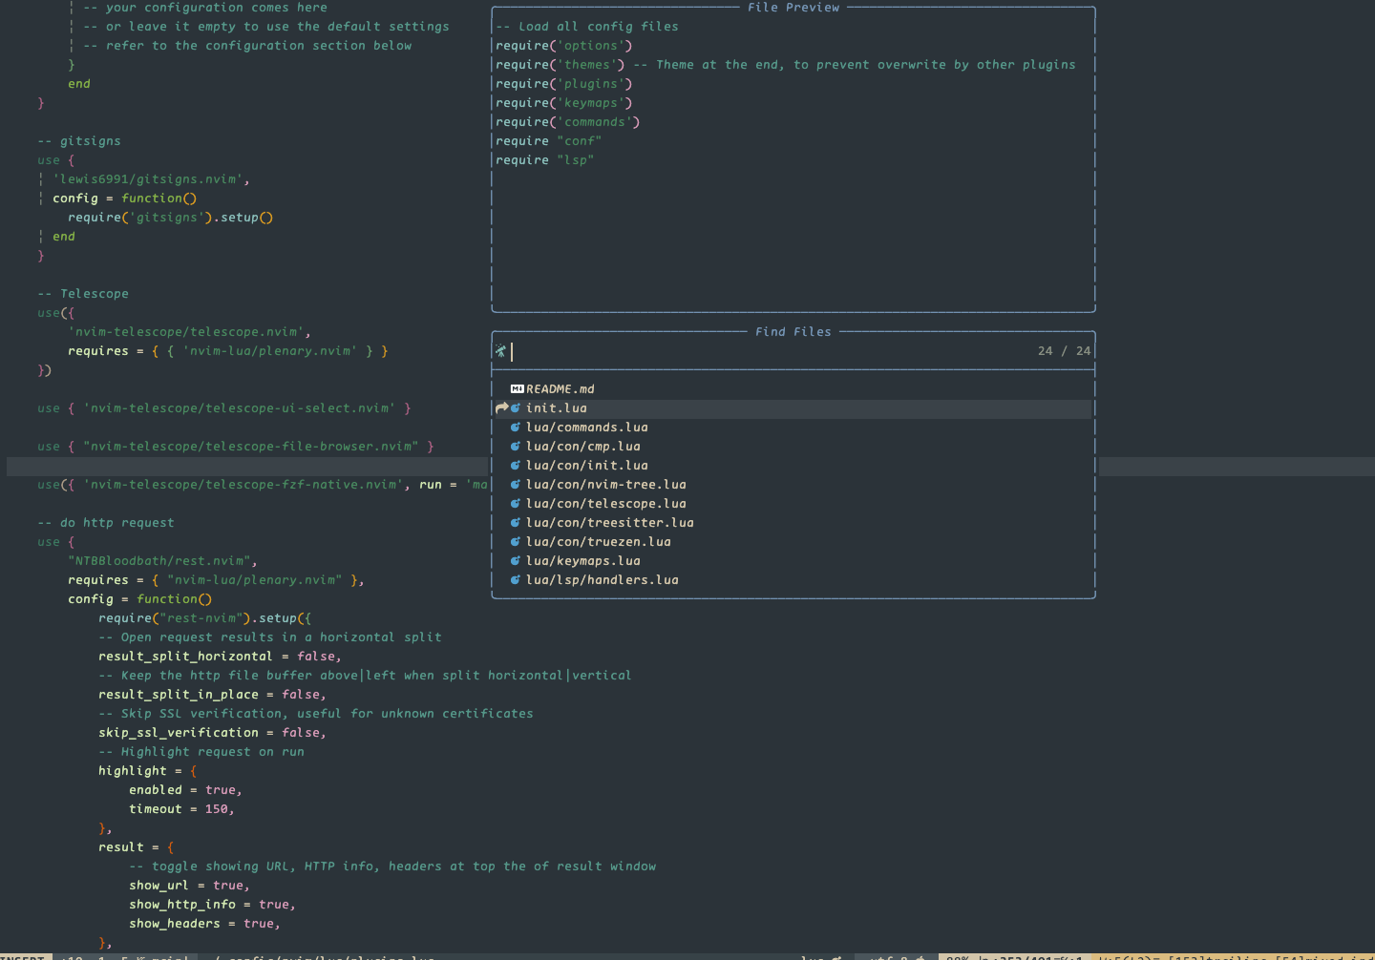Click 'lewis6991/gitsigns.nvim' string in editor
The image size is (1375, 960).
click(x=148, y=179)
